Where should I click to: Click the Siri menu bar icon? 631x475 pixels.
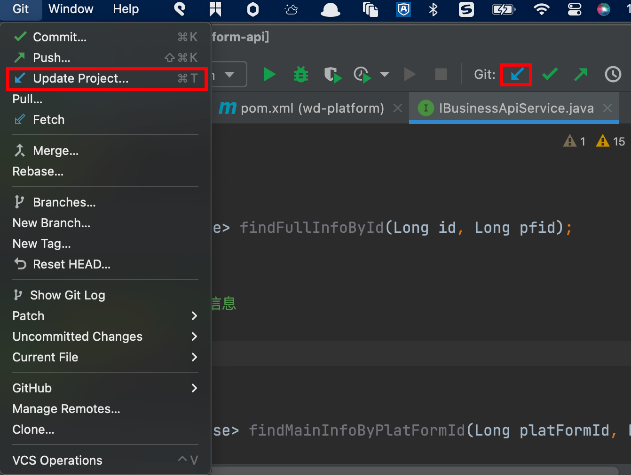[604, 9]
